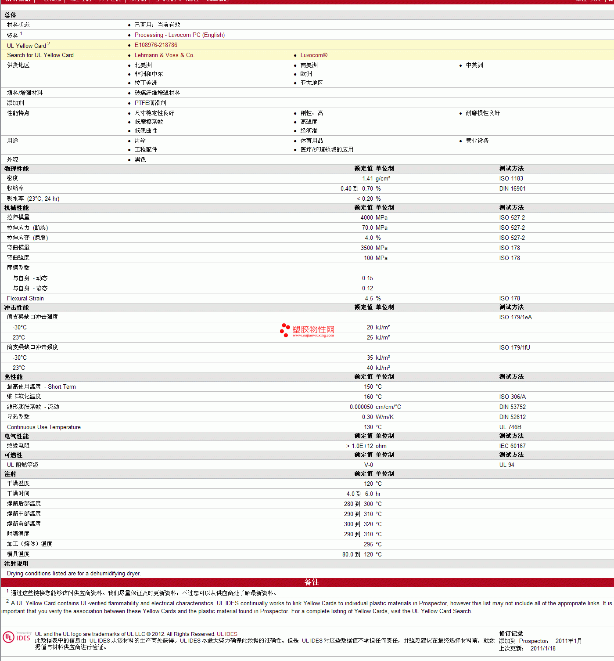The image size is (614, 661).
Task: Click the density value 1.41
Action: click(367, 179)
